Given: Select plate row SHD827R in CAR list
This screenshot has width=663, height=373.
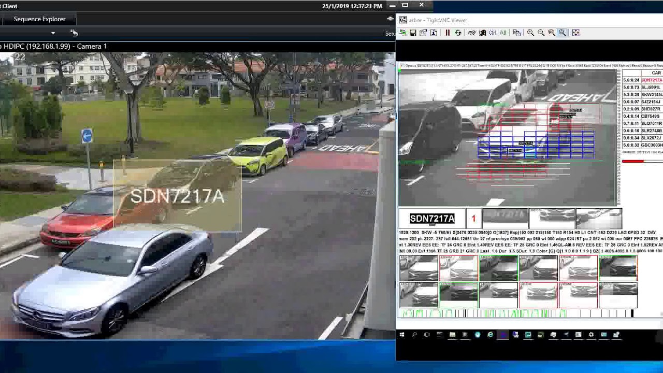Looking at the screenshot, I should pos(643,109).
